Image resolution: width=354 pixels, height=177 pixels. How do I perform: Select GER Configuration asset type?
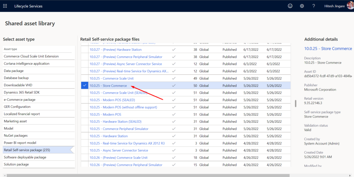[x=39, y=107]
